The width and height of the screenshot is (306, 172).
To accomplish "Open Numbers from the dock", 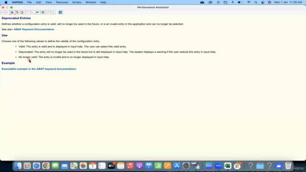I will point(158,166).
